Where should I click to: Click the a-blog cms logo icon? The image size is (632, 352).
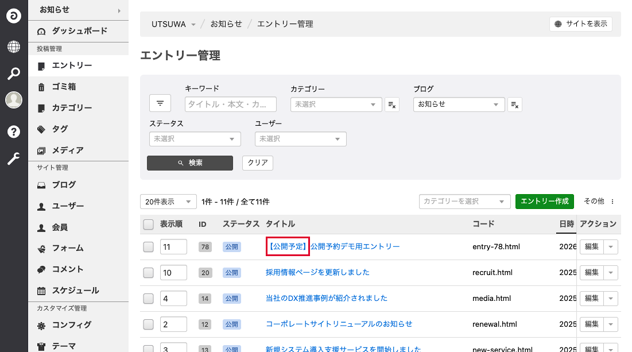click(14, 16)
